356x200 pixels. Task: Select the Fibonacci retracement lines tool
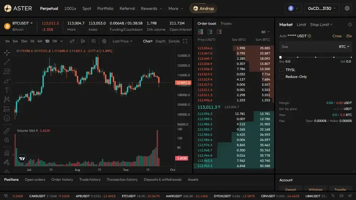click(x=7, y=71)
